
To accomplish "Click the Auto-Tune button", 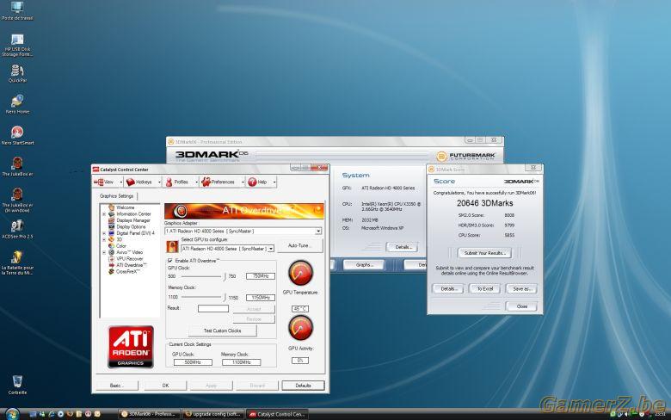I will pos(299,246).
